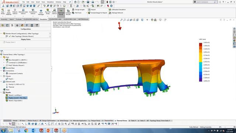Collapse the Connections node
The width and height of the screenshot is (236, 133).
click(1, 71)
